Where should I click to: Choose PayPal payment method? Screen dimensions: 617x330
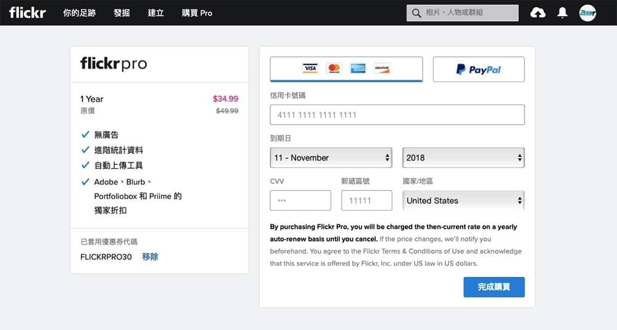tap(479, 69)
